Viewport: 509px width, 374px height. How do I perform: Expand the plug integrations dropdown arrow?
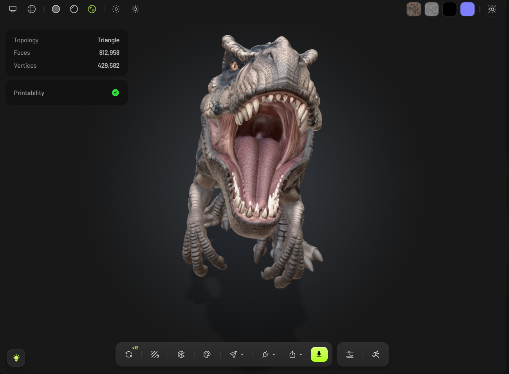tap(274, 354)
